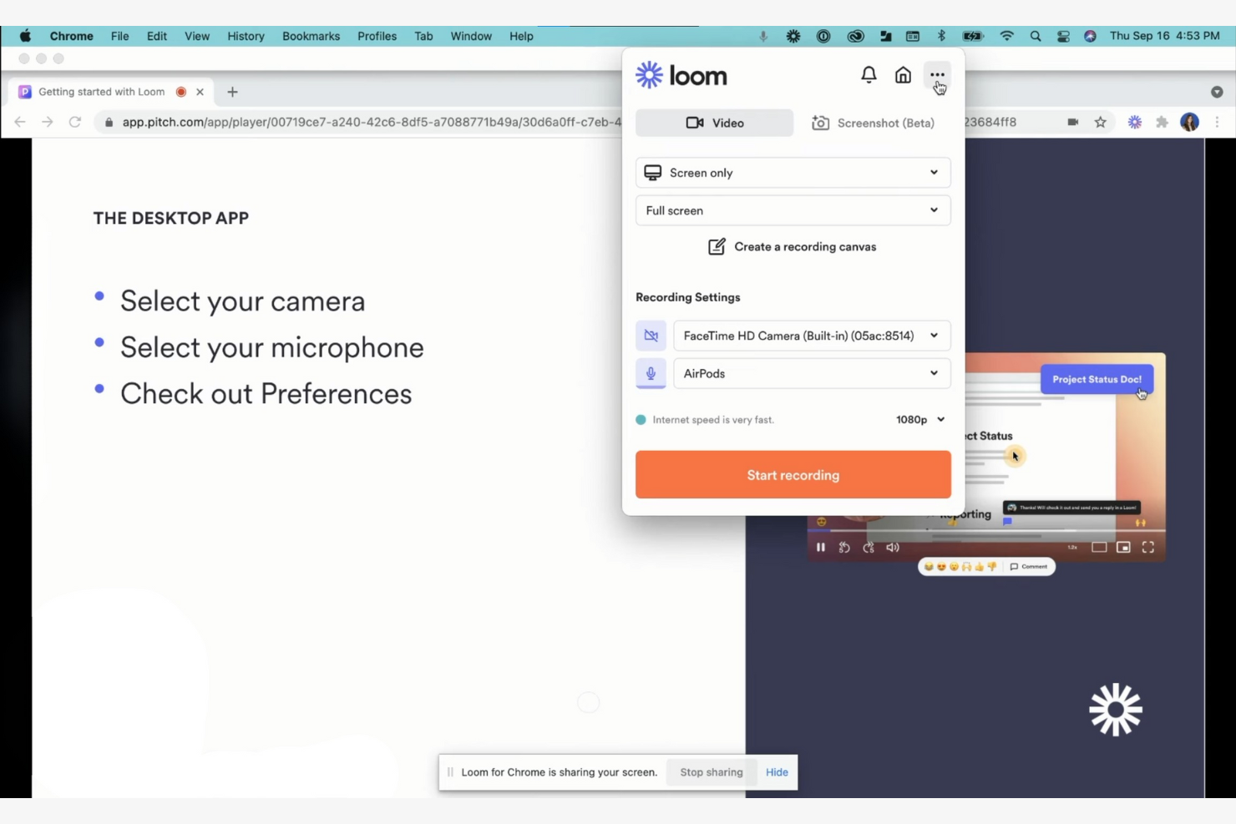Open 1080p quality dropdown

pos(920,420)
